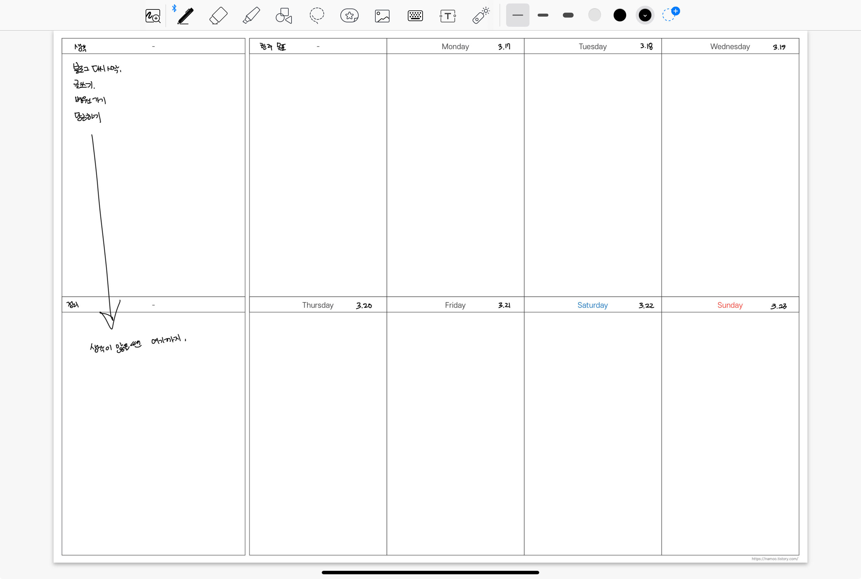Open the Elements sticker tool
Viewport: 861px width, 579px height.
pyautogui.click(x=350, y=16)
